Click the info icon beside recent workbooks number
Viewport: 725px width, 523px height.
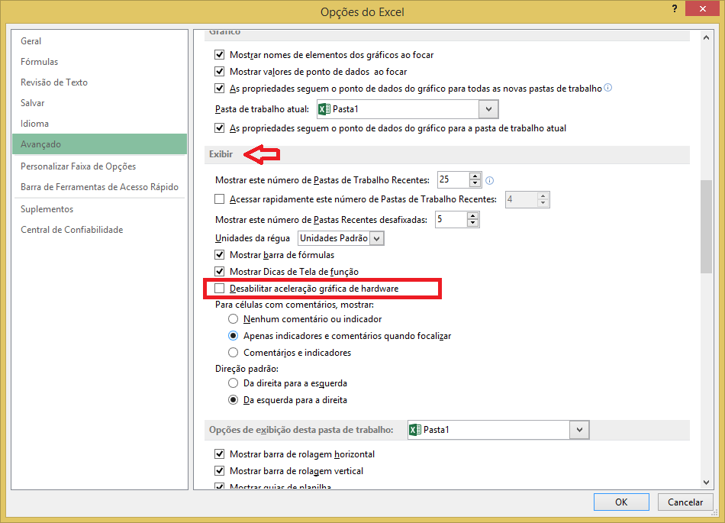[x=490, y=181]
